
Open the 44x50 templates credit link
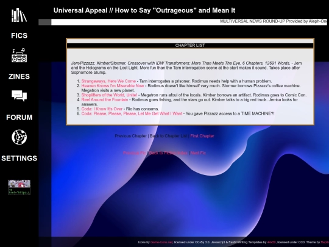[272, 242]
